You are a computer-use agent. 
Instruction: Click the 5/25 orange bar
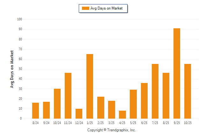pyautogui.click(x=133, y=104)
